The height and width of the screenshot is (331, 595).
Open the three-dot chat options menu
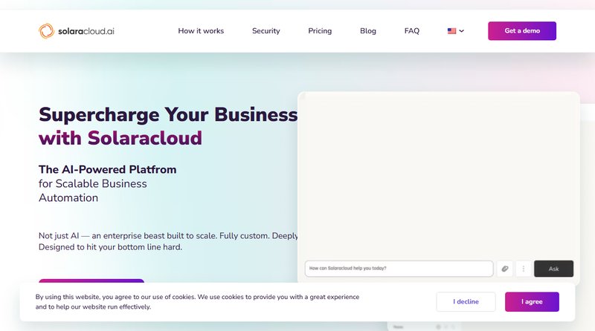click(x=524, y=269)
